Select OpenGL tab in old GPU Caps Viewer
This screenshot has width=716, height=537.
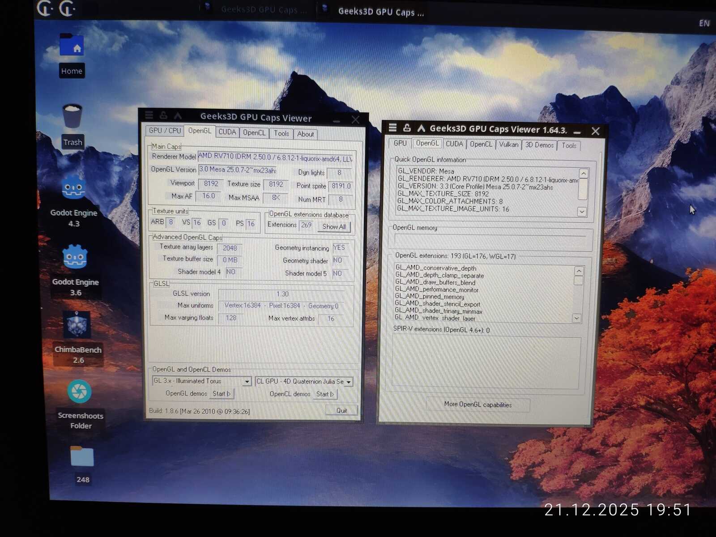click(200, 131)
